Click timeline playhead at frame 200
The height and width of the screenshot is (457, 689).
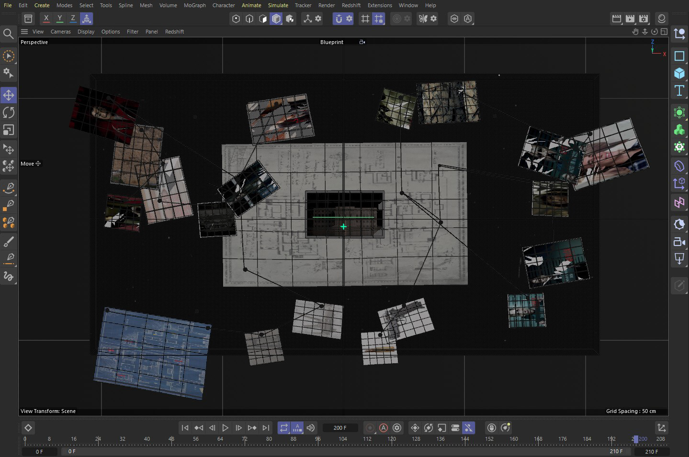click(x=635, y=439)
